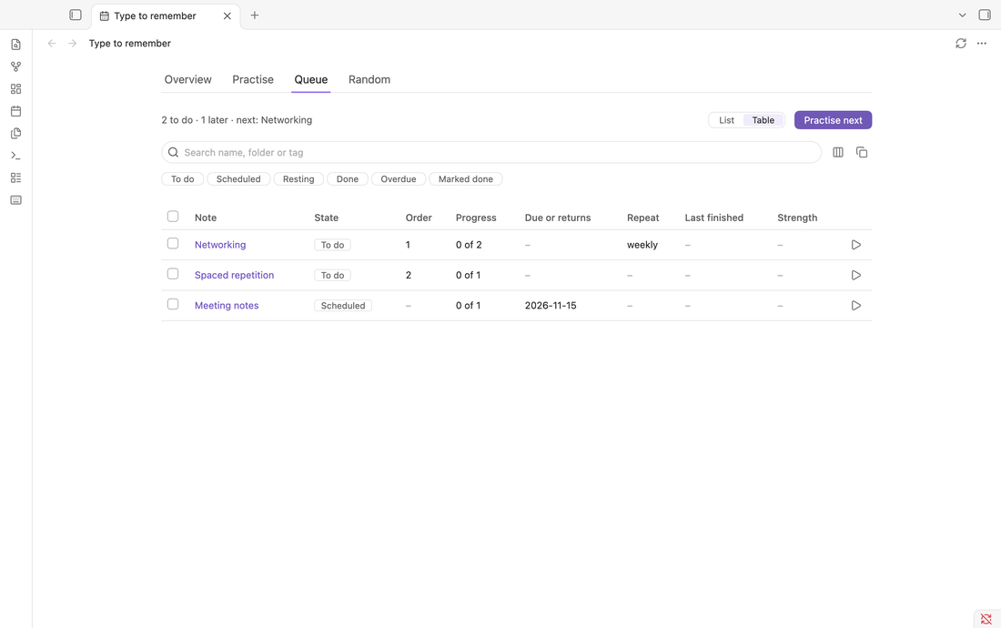Switch to Table view

(763, 120)
